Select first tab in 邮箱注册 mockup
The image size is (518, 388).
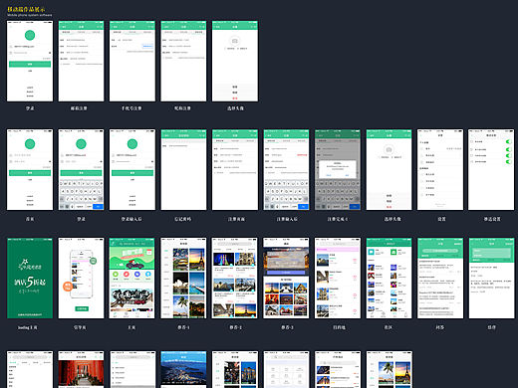coord(67,32)
